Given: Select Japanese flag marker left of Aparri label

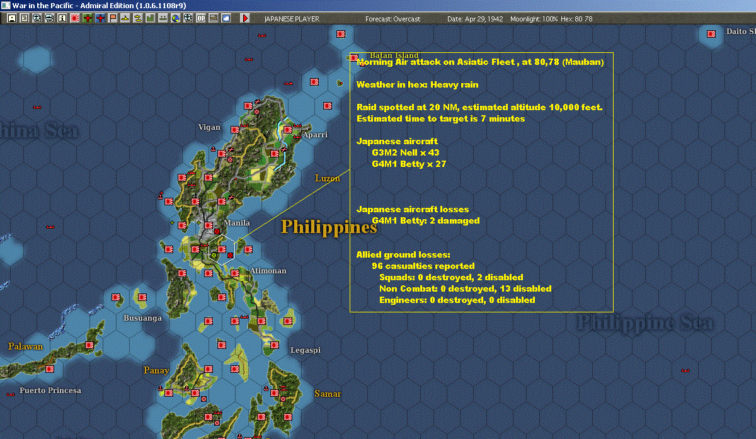Looking at the screenshot, I should click(x=287, y=130).
